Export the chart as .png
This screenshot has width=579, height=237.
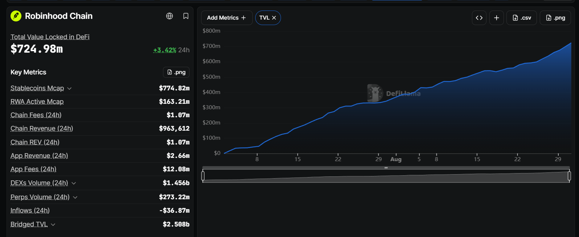[x=555, y=18]
